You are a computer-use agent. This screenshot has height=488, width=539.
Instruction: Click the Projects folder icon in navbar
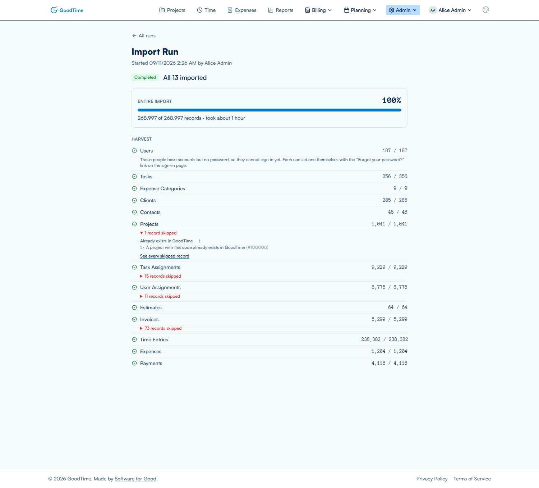[x=162, y=10]
